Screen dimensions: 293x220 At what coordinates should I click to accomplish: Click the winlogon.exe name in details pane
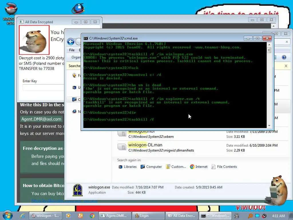99,187
